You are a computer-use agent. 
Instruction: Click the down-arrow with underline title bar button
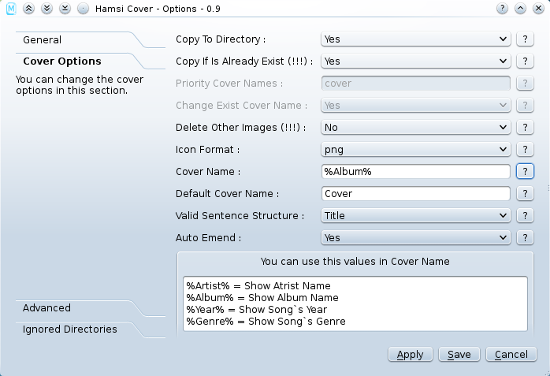coord(65,9)
